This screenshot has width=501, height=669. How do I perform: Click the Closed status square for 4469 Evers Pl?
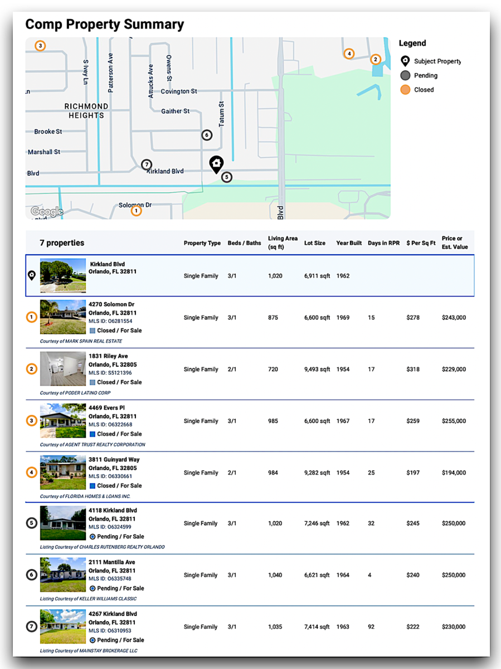93,434
